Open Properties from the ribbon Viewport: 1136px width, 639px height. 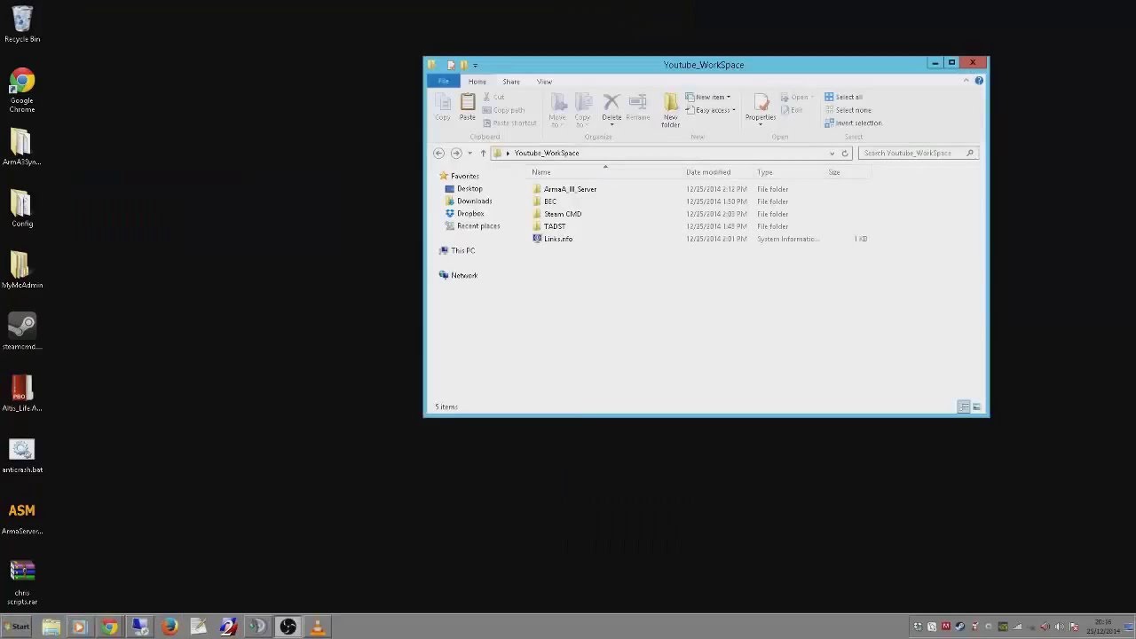[x=761, y=110]
